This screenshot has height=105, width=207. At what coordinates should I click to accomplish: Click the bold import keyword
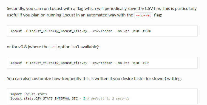[16, 94]
